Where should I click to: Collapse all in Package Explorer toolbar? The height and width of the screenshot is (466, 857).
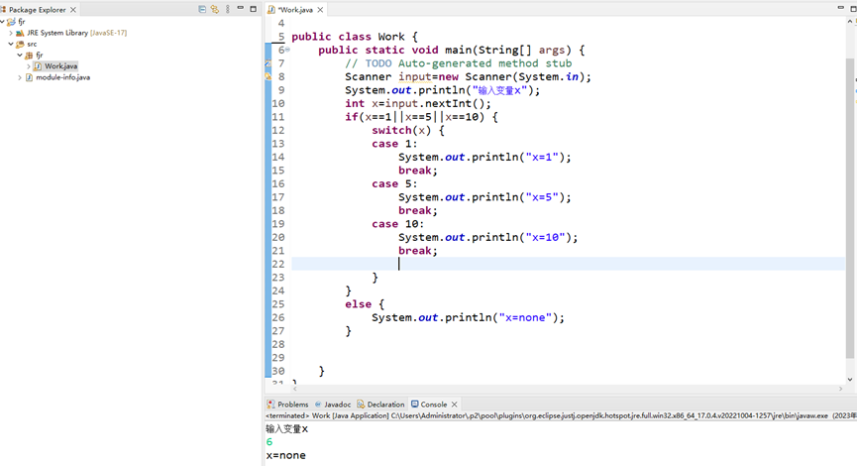point(202,9)
